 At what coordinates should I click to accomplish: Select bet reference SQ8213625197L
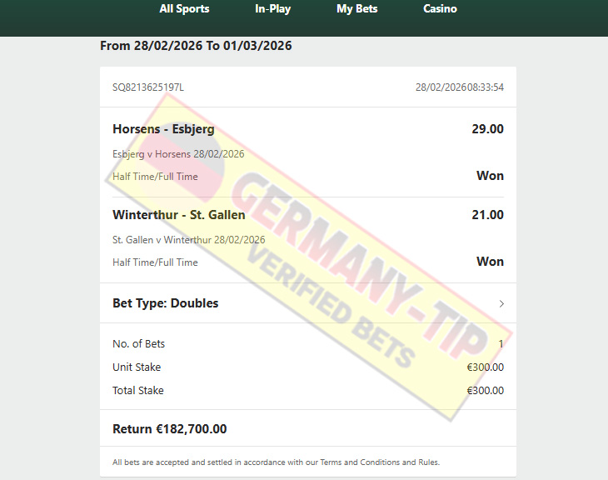pos(148,87)
